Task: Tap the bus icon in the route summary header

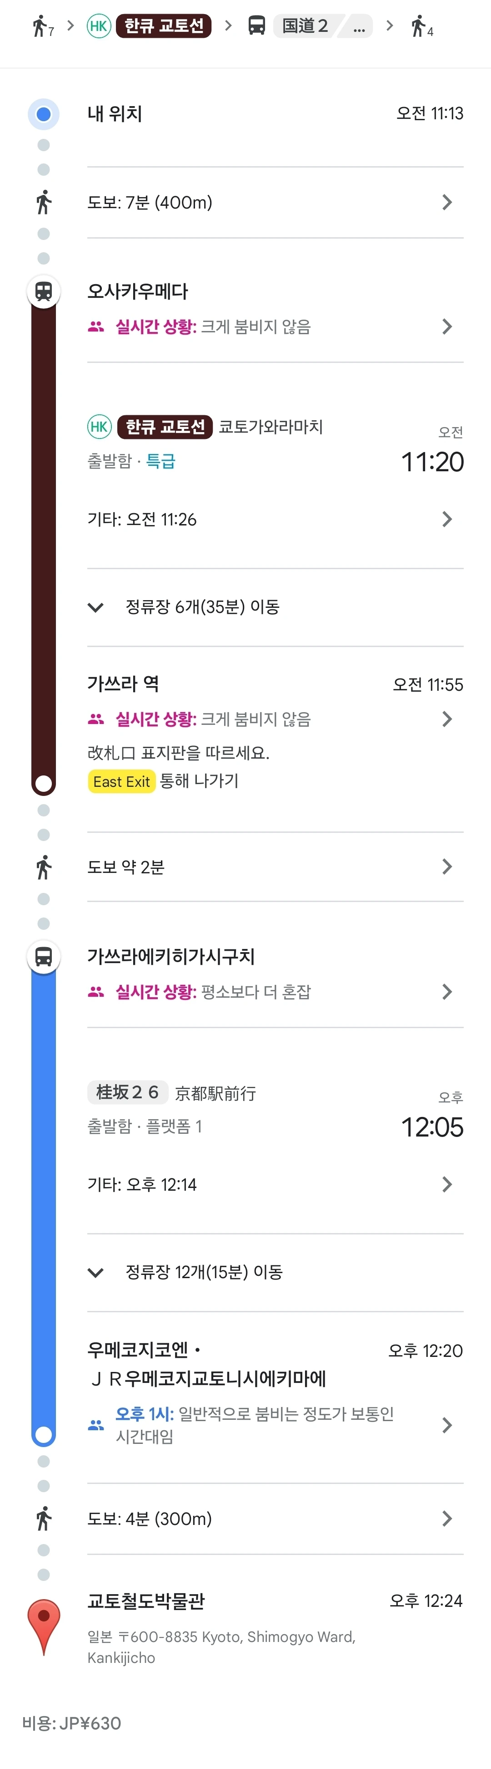Action: click(256, 26)
